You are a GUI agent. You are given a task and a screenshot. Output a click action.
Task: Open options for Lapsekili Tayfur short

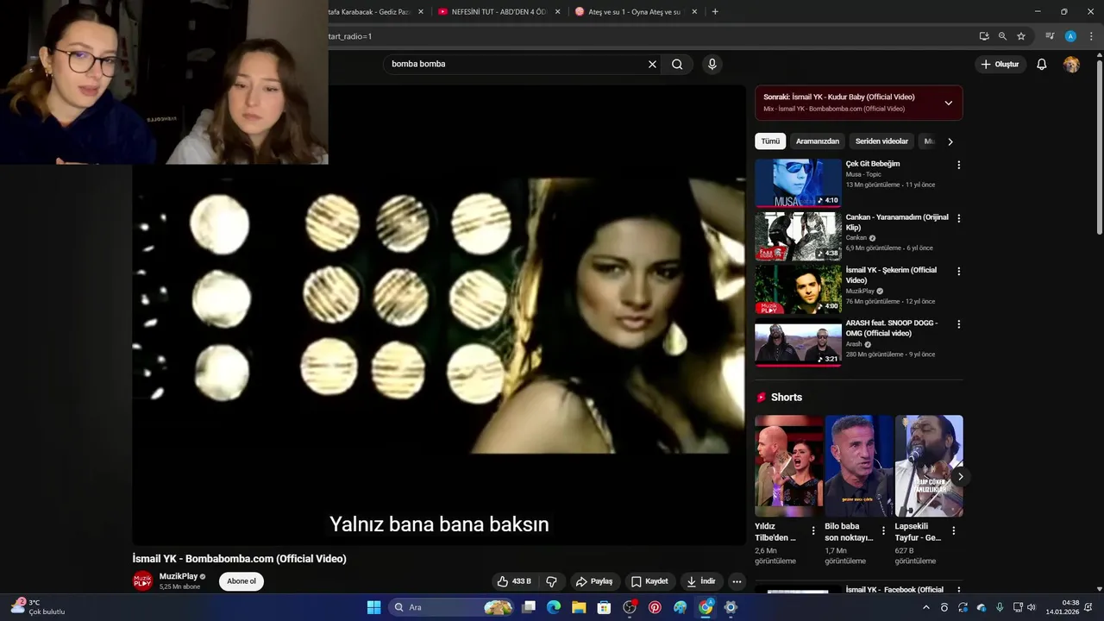click(x=953, y=531)
